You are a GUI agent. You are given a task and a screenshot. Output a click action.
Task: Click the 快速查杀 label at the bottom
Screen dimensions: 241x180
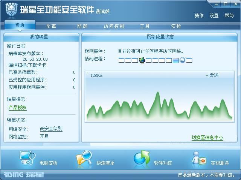coord(105,163)
